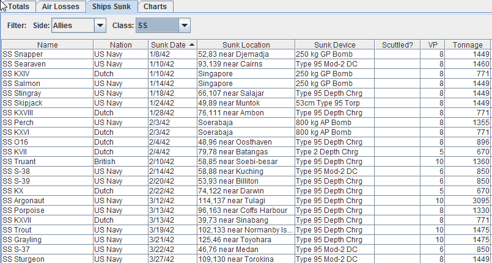This screenshot has height=263, width=492.
Task: Click '46,76 near Medan' location cell
Action: click(x=246, y=250)
